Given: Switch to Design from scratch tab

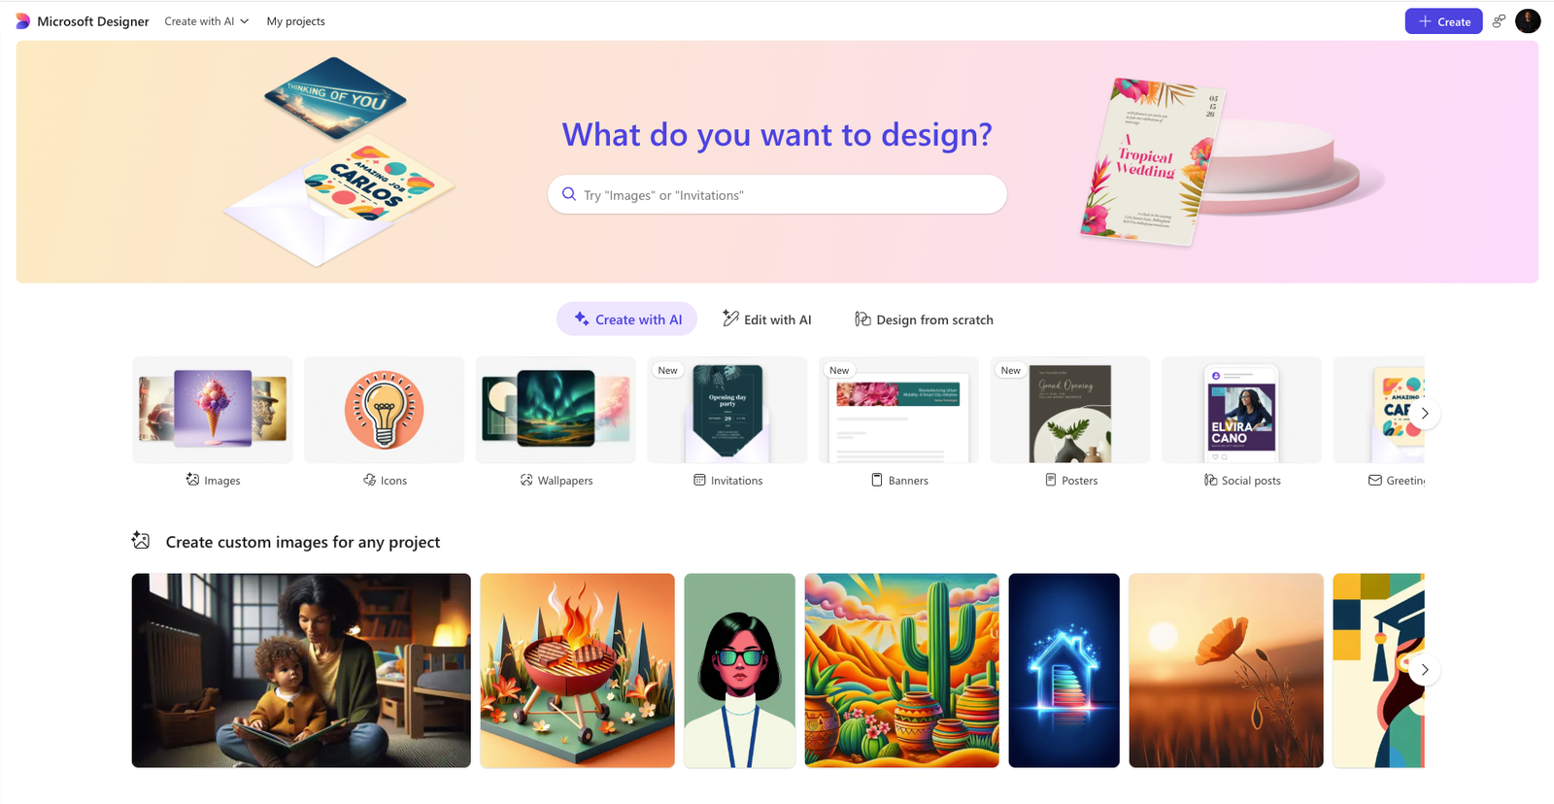Looking at the screenshot, I should 924,319.
